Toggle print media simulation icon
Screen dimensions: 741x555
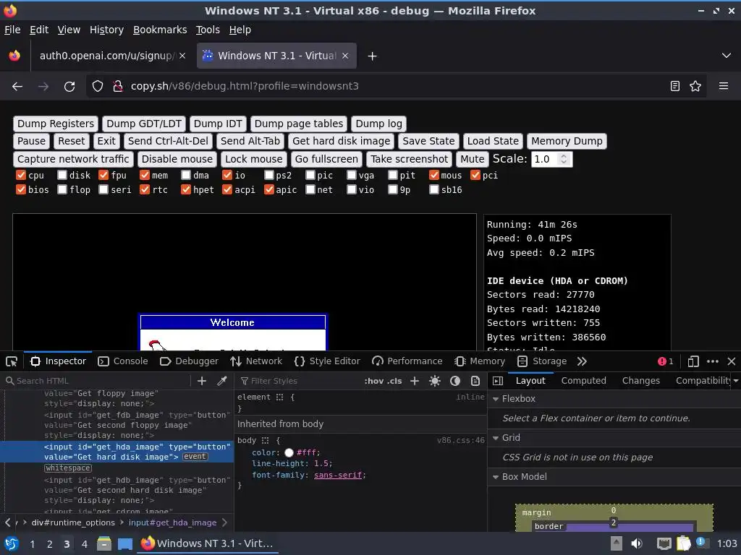(475, 381)
